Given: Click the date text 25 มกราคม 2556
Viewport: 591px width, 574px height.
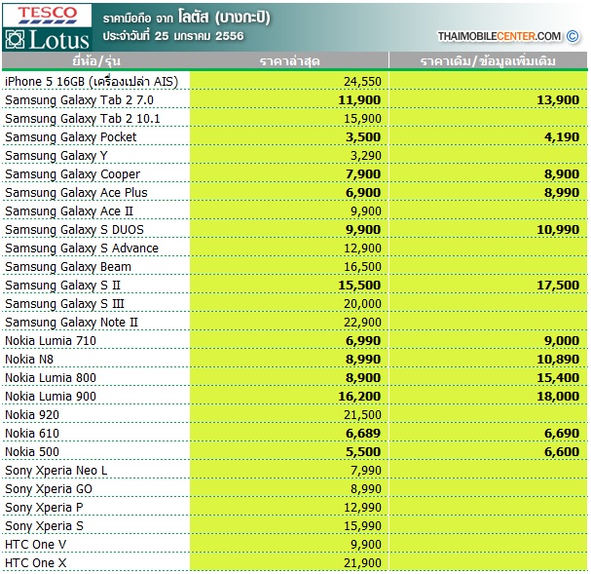Looking at the screenshot, I should pyautogui.click(x=199, y=36).
